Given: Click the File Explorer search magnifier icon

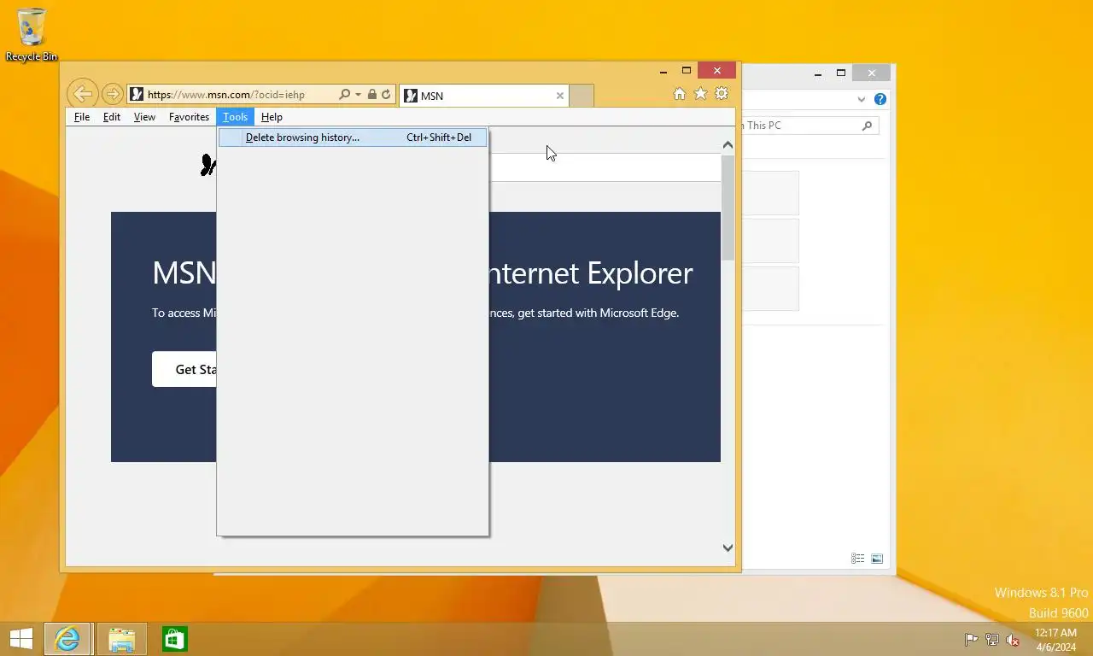Looking at the screenshot, I should (x=867, y=126).
